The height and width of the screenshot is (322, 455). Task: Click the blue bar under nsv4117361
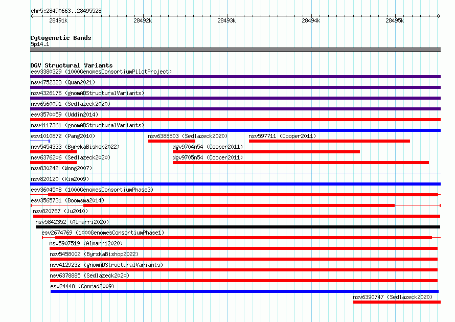[235, 130]
